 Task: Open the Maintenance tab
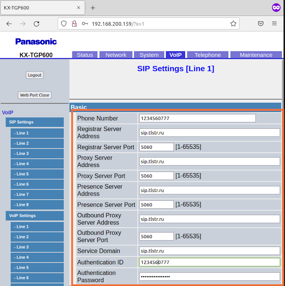tap(256, 55)
